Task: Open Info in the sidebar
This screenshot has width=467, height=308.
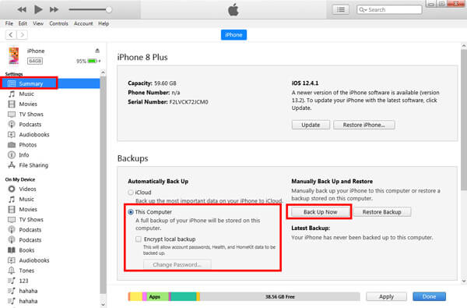Action: (24, 155)
